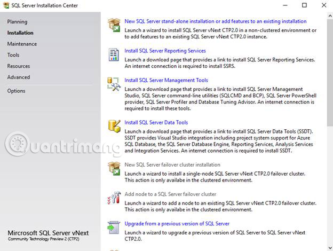Click Upgrade from a previous version link
Viewport: 333px width, 251px height.
tap(177, 223)
